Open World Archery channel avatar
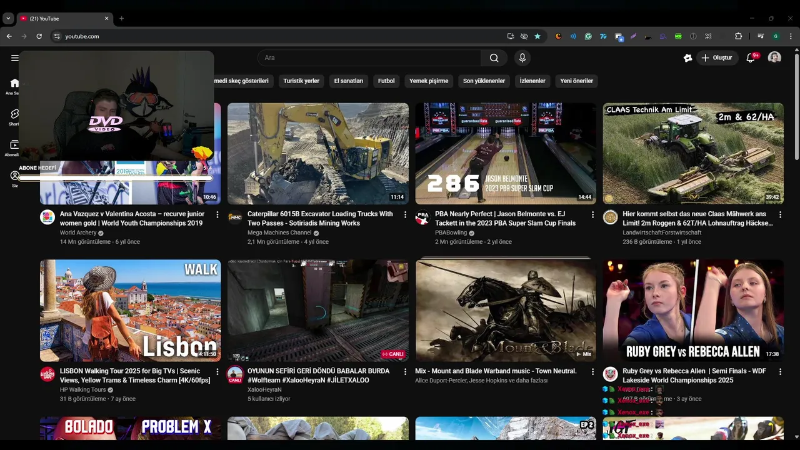800x450 pixels. click(x=47, y=217)
